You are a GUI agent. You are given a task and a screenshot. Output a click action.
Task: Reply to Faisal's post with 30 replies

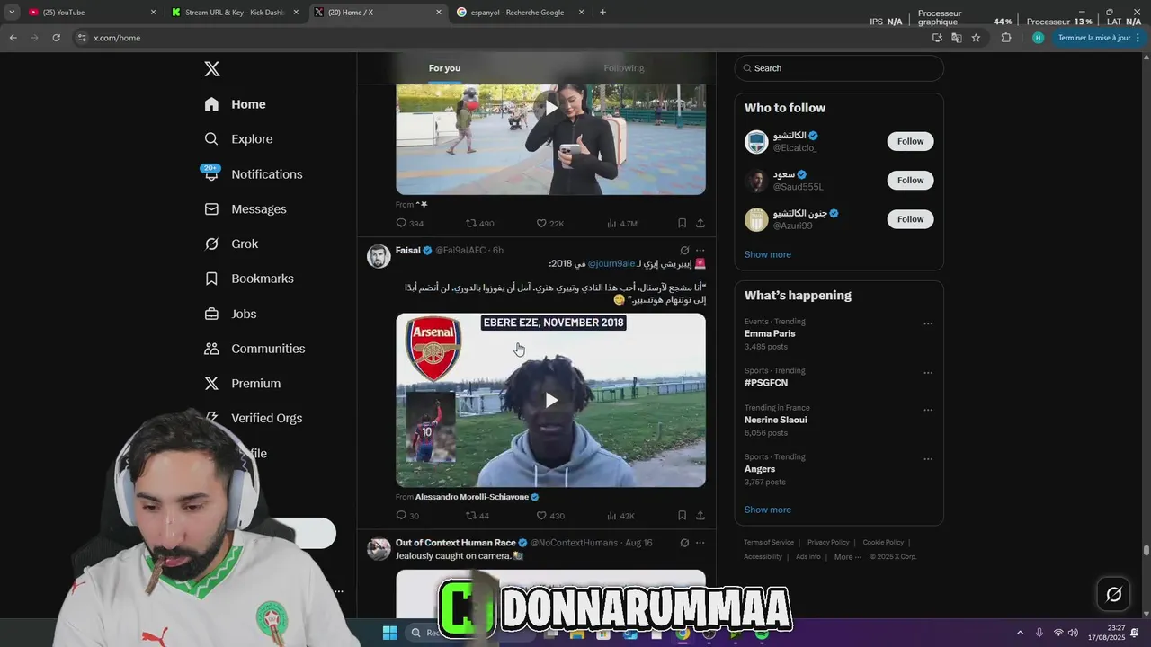(x=407, y=516)
